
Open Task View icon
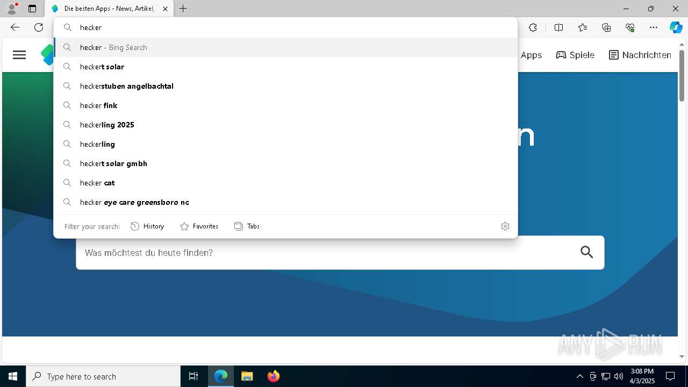[193, 376]
